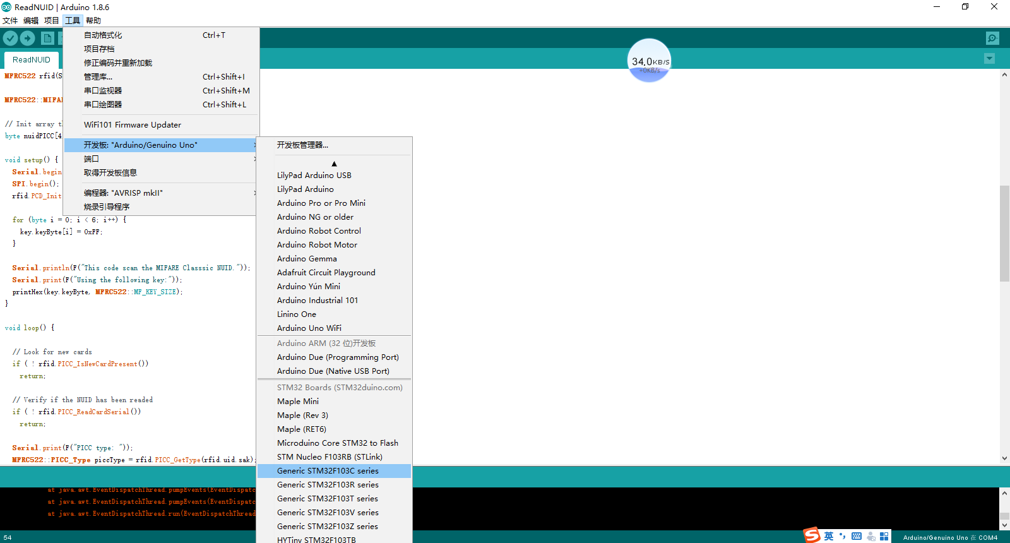Toggle the 英 language mode indicator
The height and width of the screenshot is (543, 1010).
(x=829, y=536)
